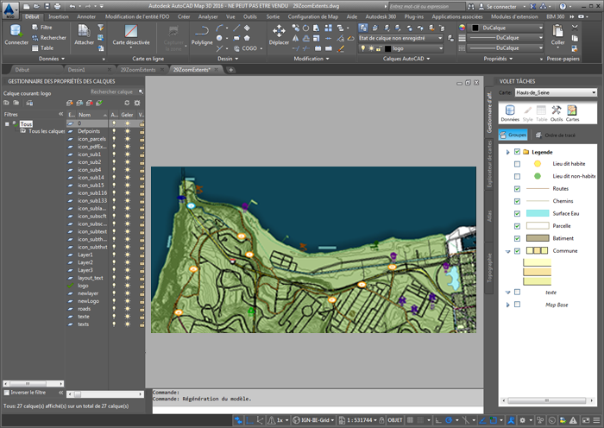Switch to the Dessin1 document tab
The height and width of the screenshot is (428, 604).
pyautogui.click(x=77, y=69)
